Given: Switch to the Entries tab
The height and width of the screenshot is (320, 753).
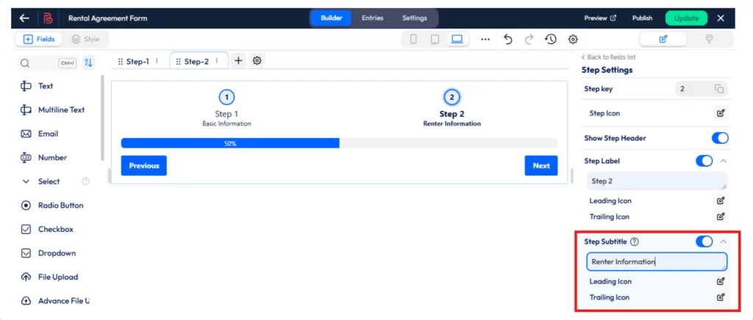Looking at the screenshot, I should click(372, 18).
